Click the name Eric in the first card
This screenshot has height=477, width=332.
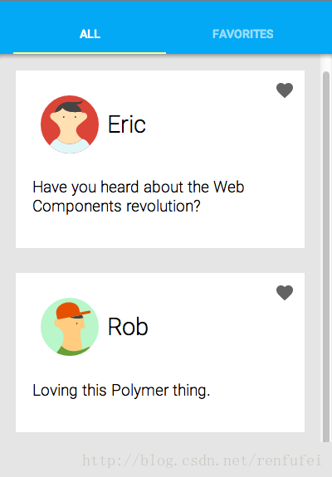point(127,124)
